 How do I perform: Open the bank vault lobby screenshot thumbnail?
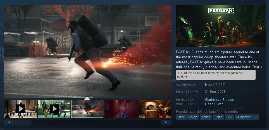coord(154,109)
